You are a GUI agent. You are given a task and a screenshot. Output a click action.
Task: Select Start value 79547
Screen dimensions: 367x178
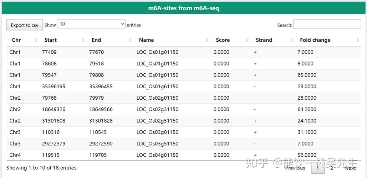[49, 75]
